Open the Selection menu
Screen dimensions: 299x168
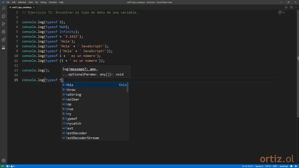click(x=22, y=2)
